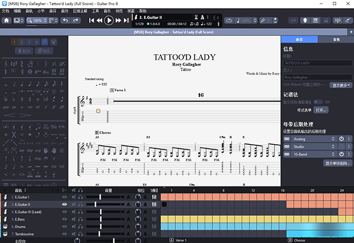
Task: Open the zoom percentage dropdown
Action: pyautogui.click(x=40, y=21)
